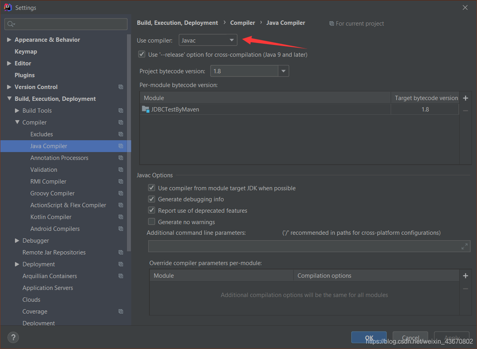477x349 pixels.
Task: Toggle Generate debugging info checkbox
Action: (x=151, y=199)
